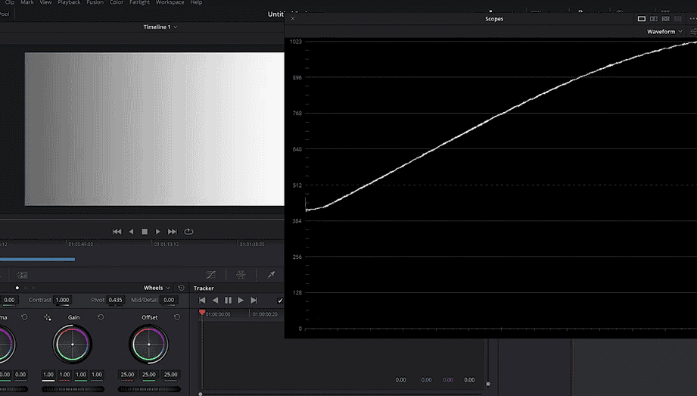Open the Fusion menu
The height and width of the screenshot is (396, 697).
95,3
